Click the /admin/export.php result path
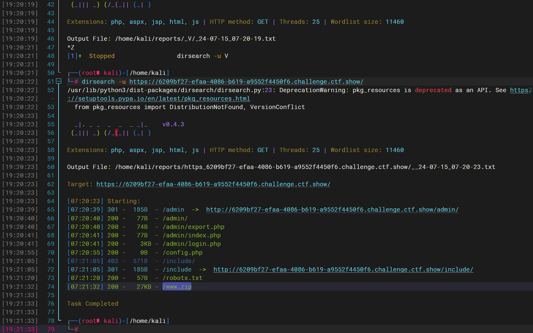 click(x=194, y=227)
